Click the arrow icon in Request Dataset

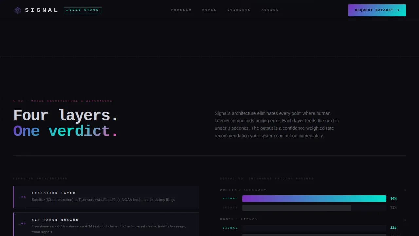(x=398, y=10)
